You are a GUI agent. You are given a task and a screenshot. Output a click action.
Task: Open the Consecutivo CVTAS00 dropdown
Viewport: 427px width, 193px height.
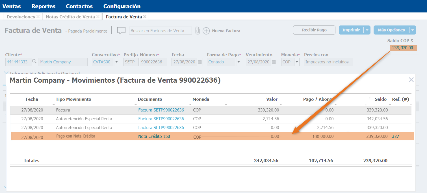[117, 62]
